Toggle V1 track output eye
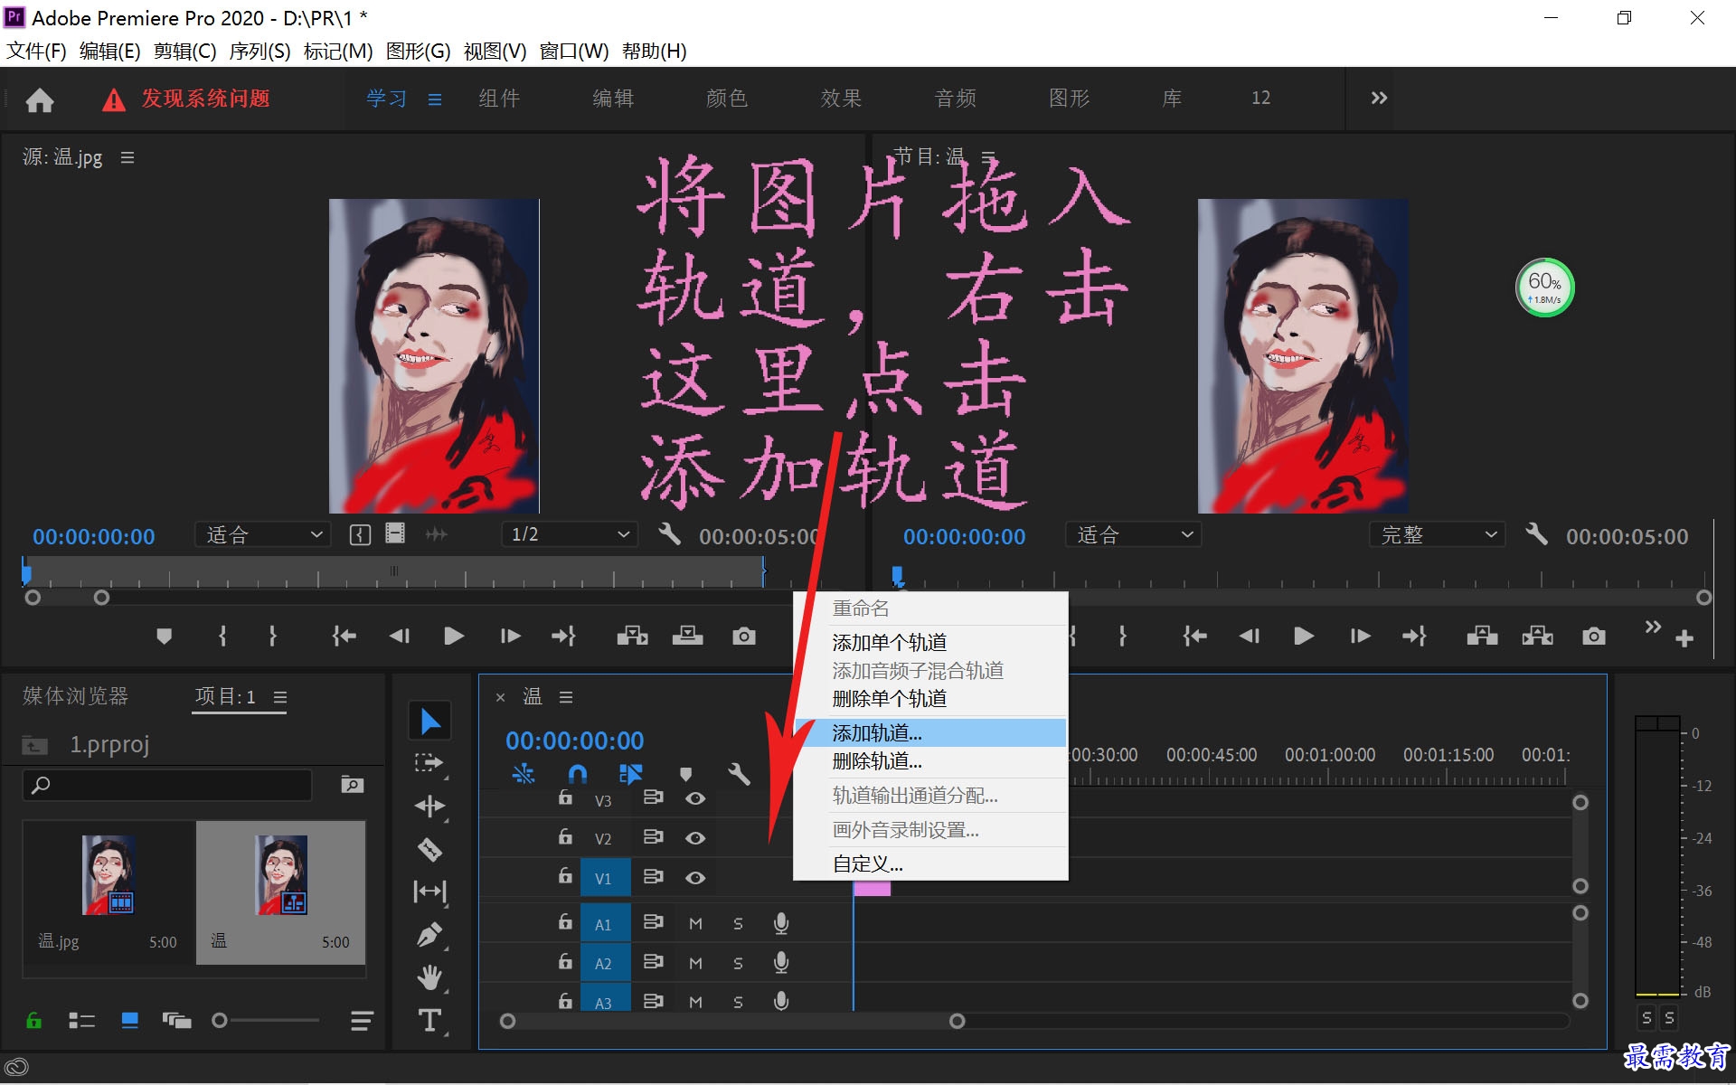 tap(694, 878)
